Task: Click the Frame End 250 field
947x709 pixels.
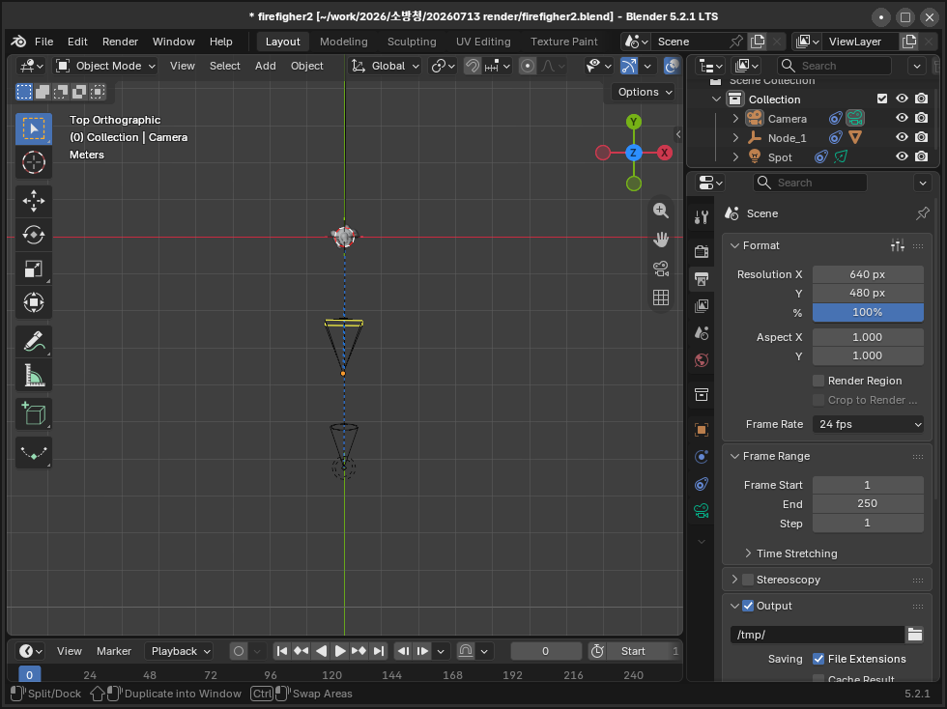Action: 868,503
